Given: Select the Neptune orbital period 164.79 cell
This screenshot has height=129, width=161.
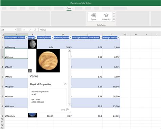Looking at the screenshot, I should point(46,115).
